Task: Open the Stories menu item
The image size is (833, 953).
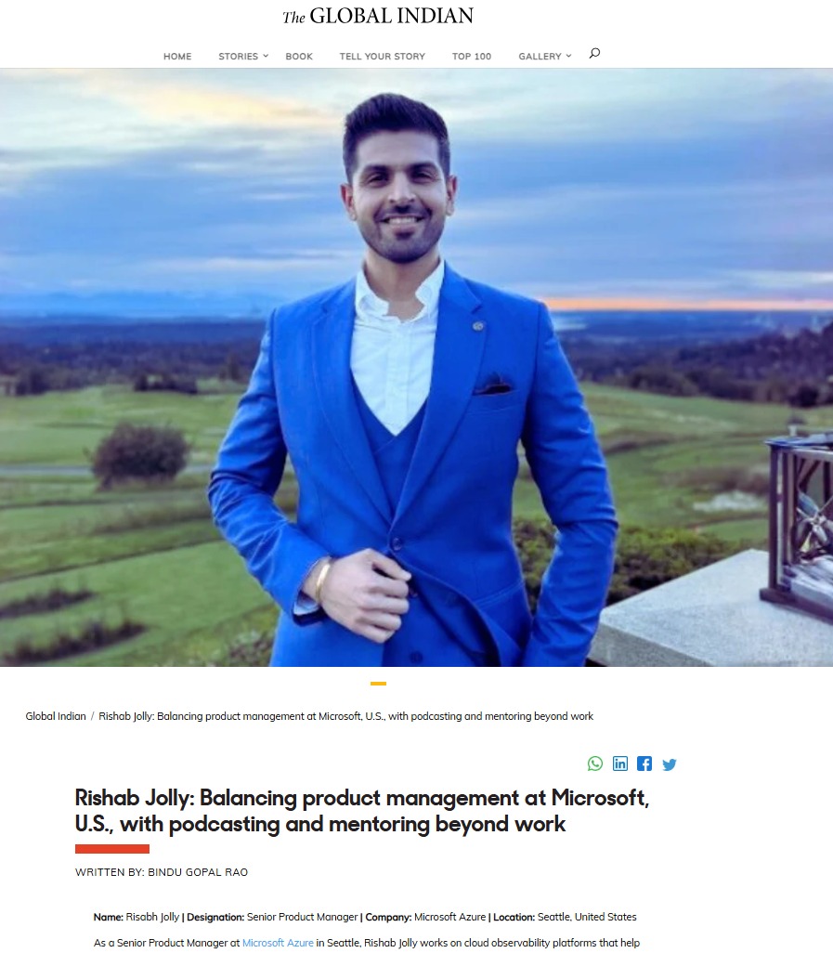Action: click(238, 56)
